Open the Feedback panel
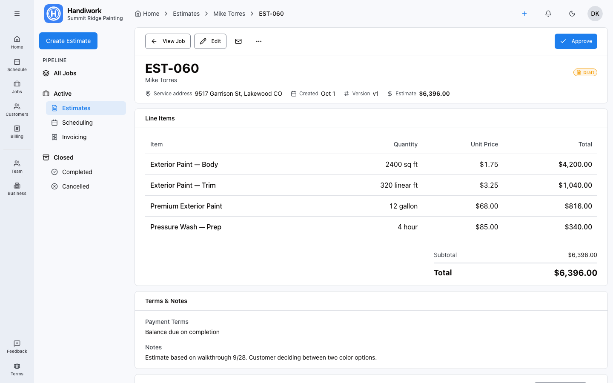Viewport: 613px width, 383px height. click(x=17, y=346)
